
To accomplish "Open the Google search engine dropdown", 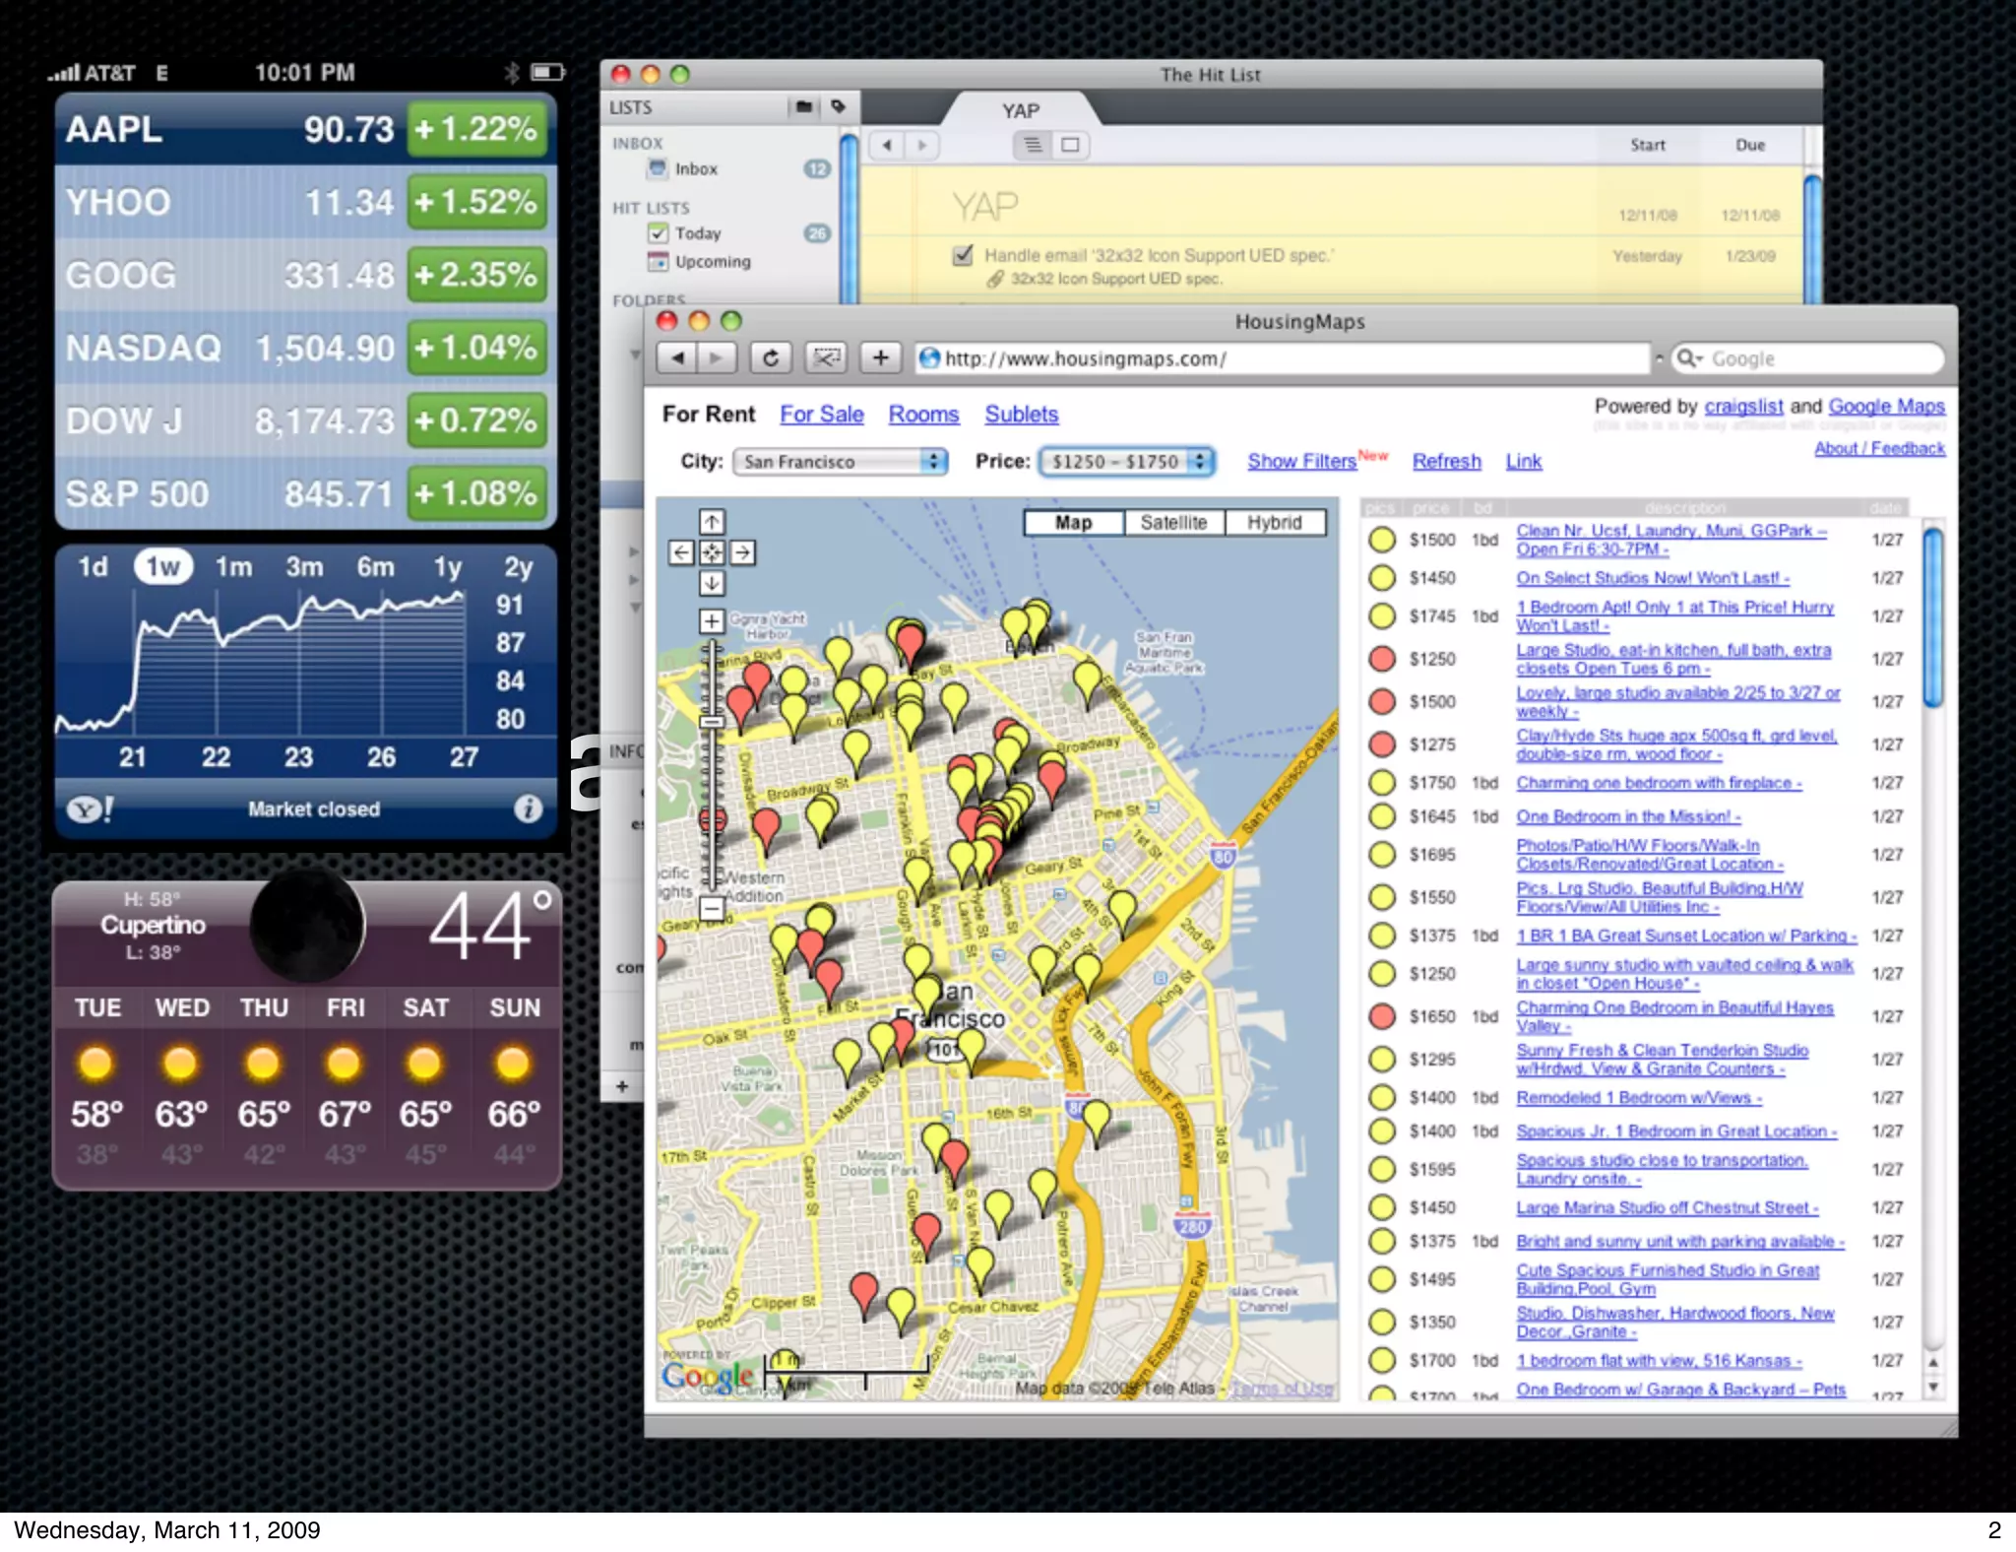I will pos(1689,358).
